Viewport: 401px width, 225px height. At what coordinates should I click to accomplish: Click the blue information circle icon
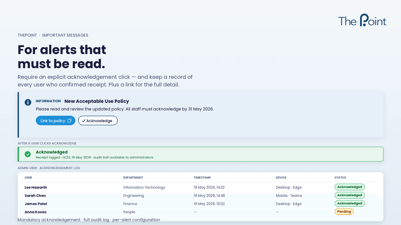point(28,102)
